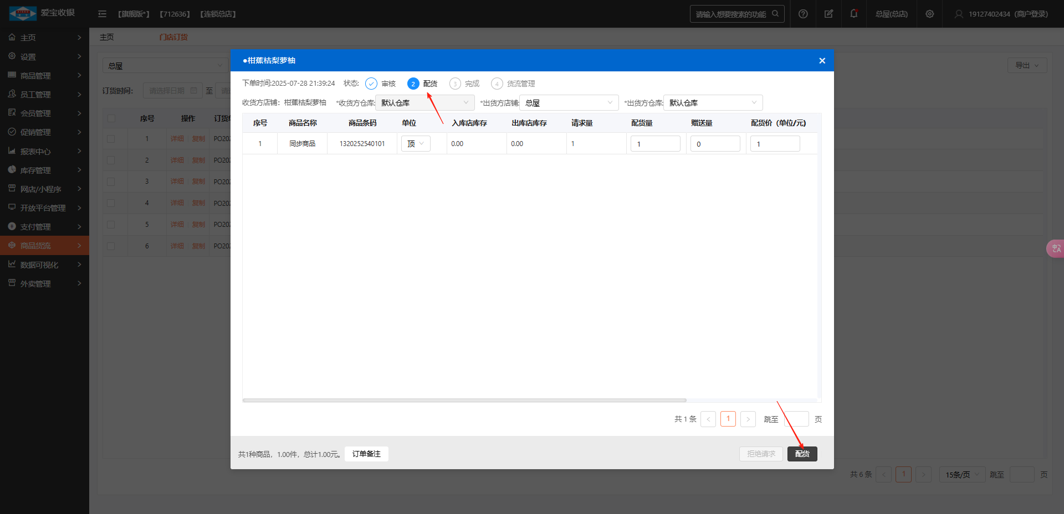Click the horizontal scrollbar under product table

[x=464, y=400]
